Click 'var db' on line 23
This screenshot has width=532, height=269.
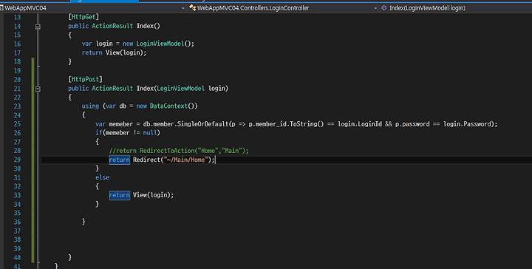pyautogui.click(x=116, y=106)
